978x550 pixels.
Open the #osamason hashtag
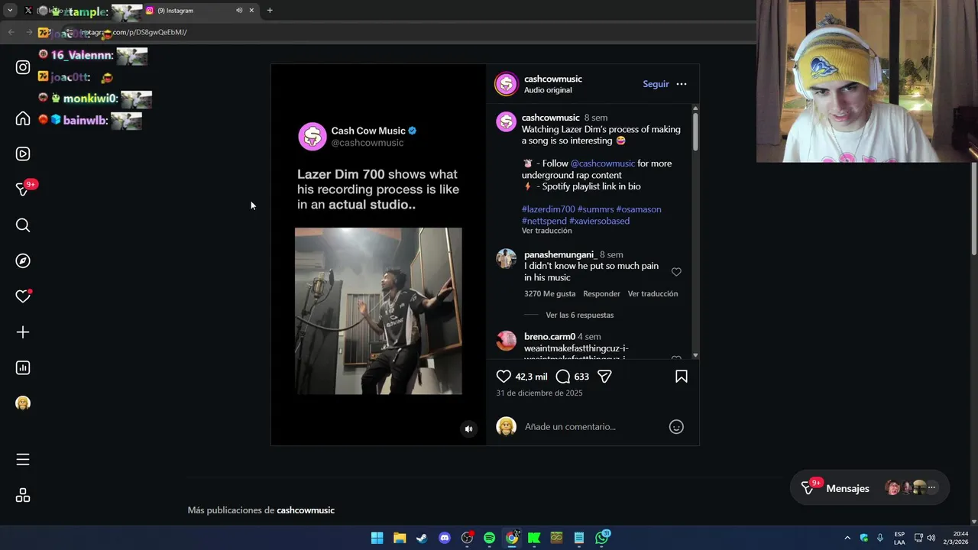(x=639, y=209)
